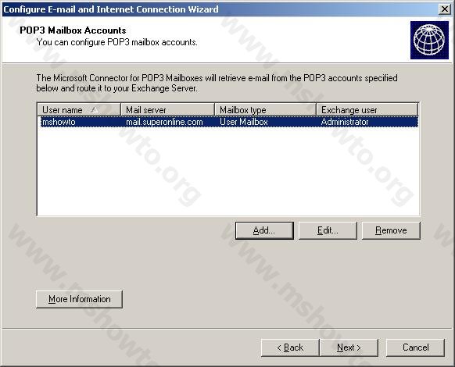Viewport: 455px width, 367px height.
Task: Select the mshowto account row
Action: 228,122
